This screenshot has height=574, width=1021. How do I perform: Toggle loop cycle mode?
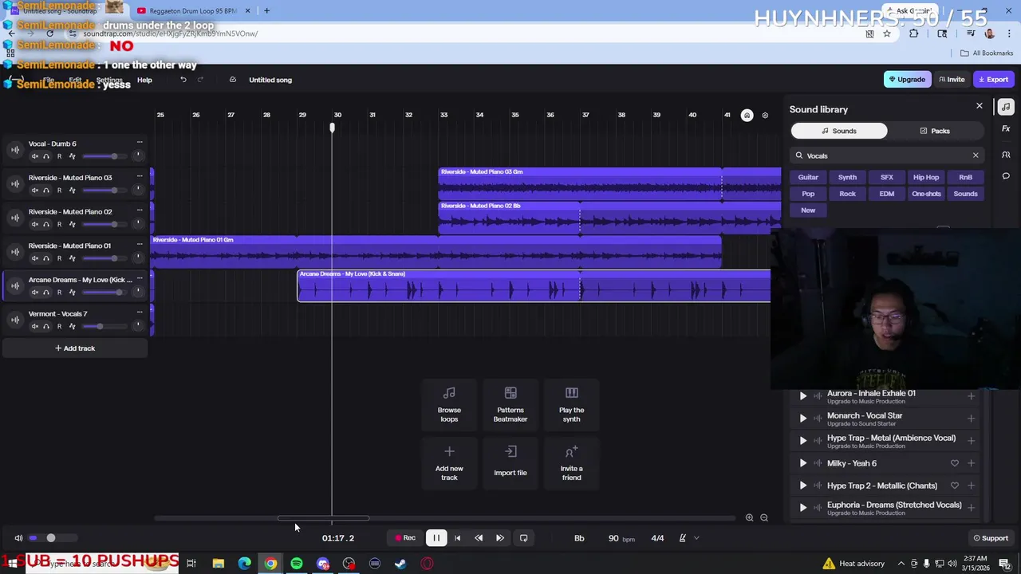point(524,538)
